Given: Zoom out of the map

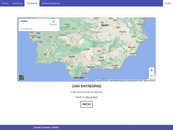Looking at the screenshot, I should (152, 76).
